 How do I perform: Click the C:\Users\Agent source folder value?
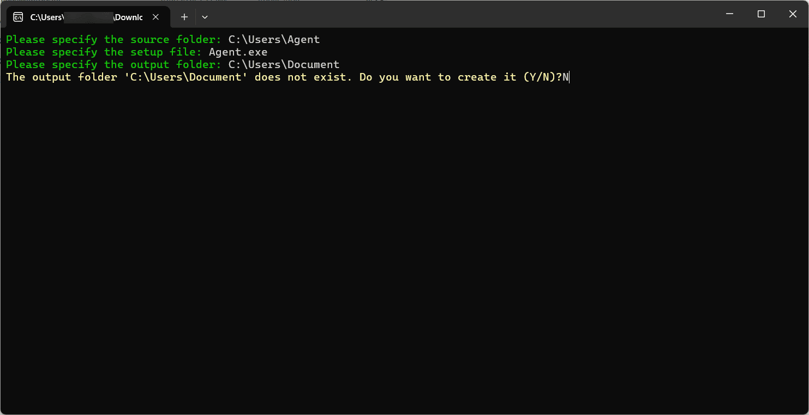click(274, 39)
